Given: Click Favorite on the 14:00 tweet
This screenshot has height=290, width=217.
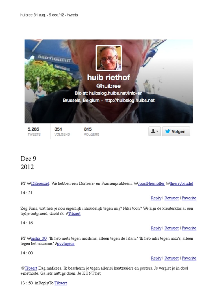Looking at the screenshot, I should pos(189,258).
